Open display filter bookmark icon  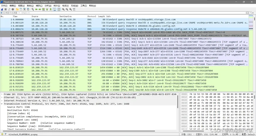1,13
